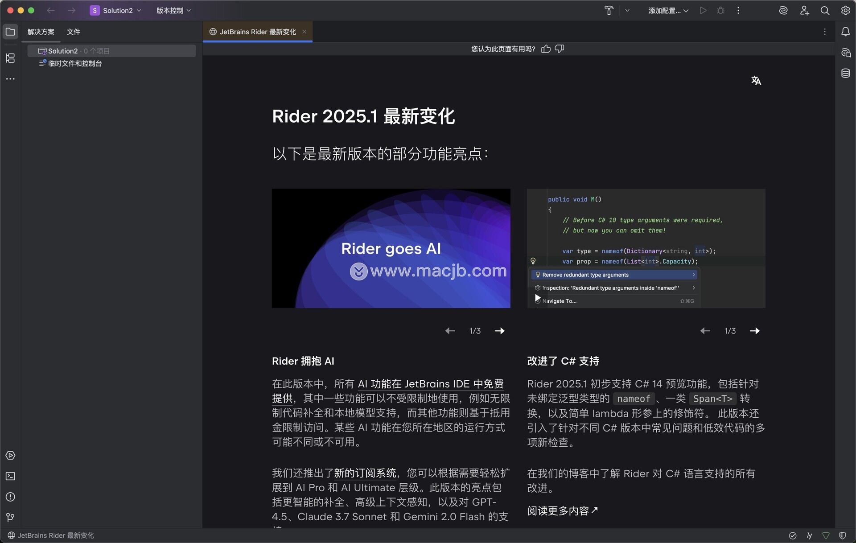Open the Explorer tool window folder icon
The image size is (856, 543).
10,32
